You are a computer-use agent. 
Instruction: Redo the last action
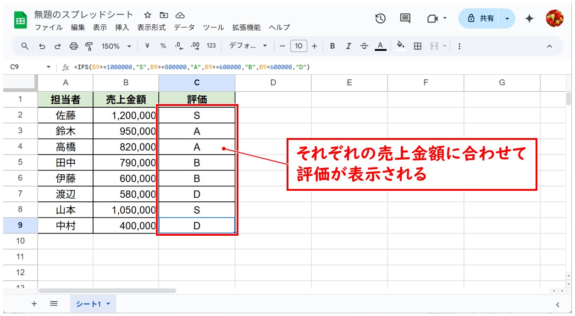pyautogui.click(x=58, y=46)
